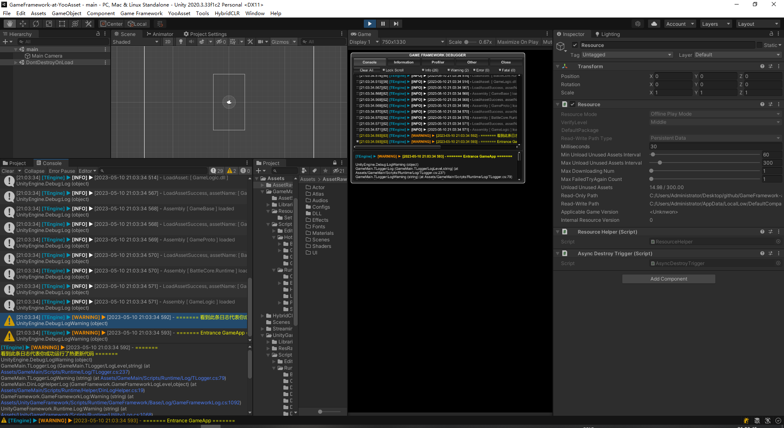
Task: Click the Play button
Action: [370, 24]
